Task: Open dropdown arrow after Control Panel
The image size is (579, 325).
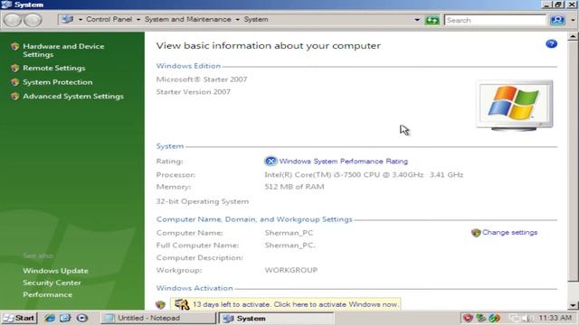Action: [138, 20]
